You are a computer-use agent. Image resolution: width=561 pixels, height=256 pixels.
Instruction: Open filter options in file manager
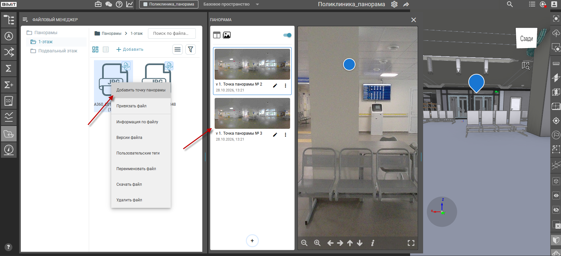(x=191, y=49)
